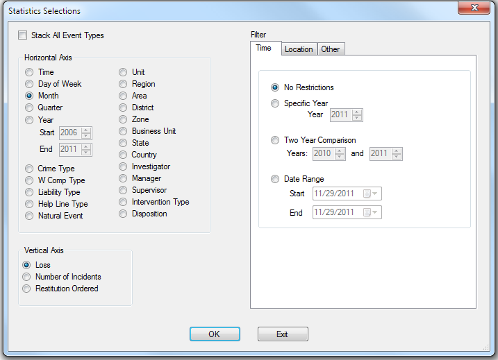Close the Statistics Selections window
This screenshot has width=498, height=360.
point(474,8)
